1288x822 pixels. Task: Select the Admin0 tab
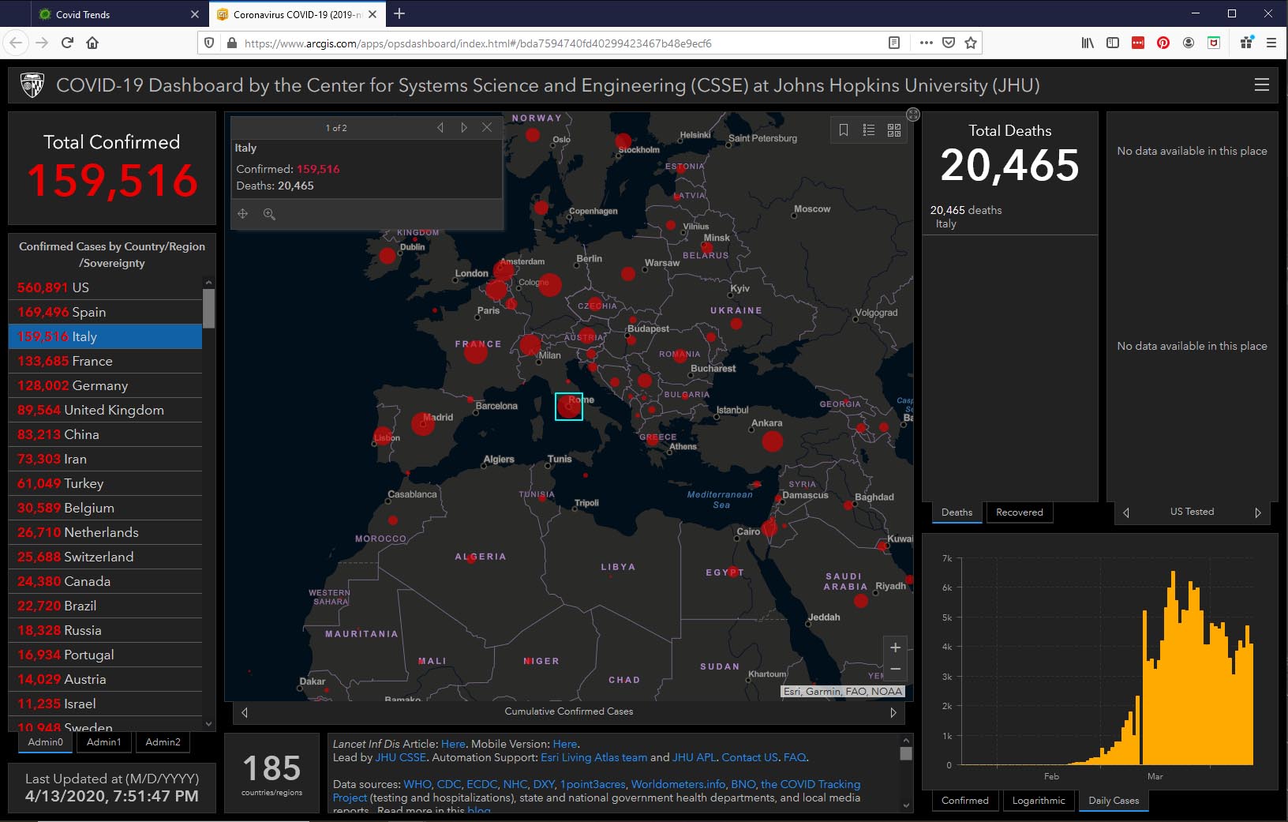click(46, 742)
